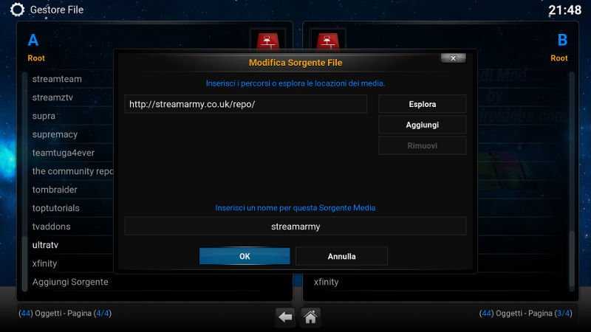
Task: Click the Aggiungi button
Action: (x=422, y=125)
